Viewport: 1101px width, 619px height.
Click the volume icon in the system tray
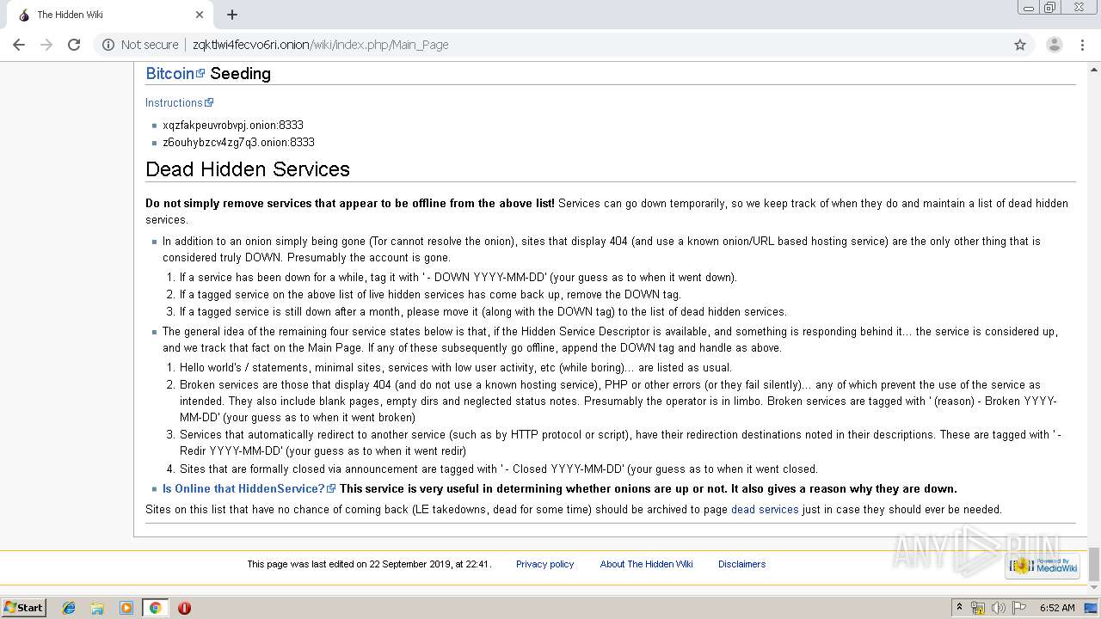998,608
